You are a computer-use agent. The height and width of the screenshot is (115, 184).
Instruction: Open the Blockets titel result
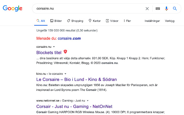49,53
